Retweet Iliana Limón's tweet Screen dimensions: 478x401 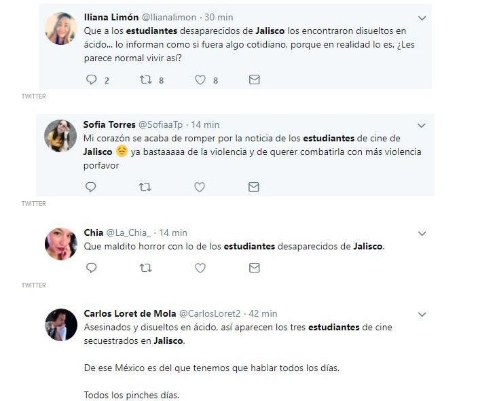coord(145,80)
